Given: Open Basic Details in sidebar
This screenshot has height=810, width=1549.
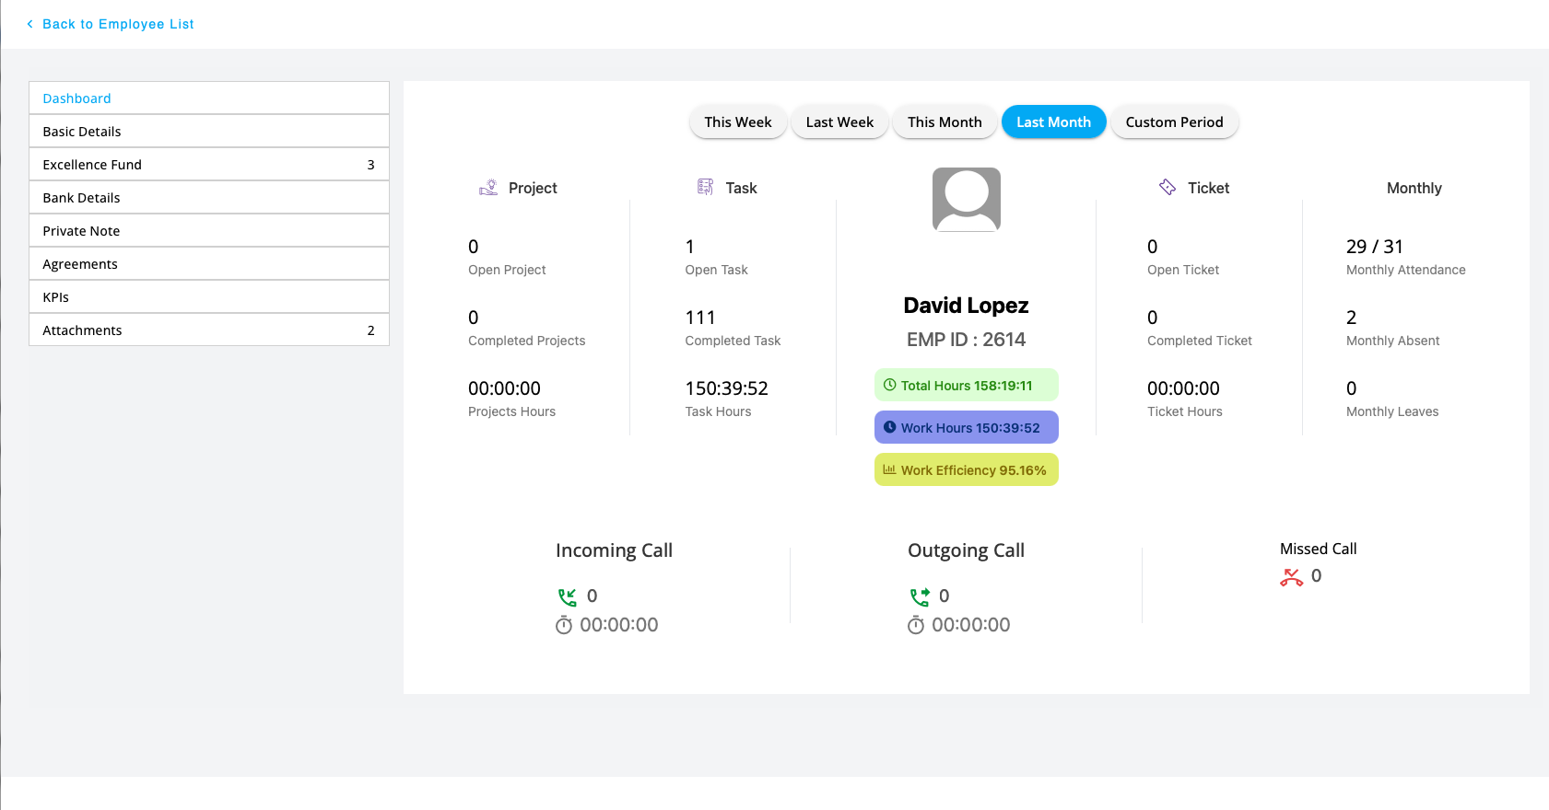Looking at the screenshot, I should click(208, 132).
